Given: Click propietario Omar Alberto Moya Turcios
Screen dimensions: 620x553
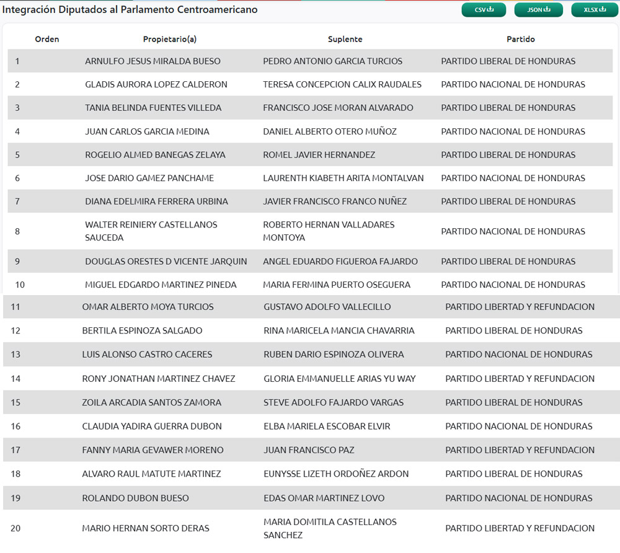Looking at the screenshot, I should coord(148,307).
